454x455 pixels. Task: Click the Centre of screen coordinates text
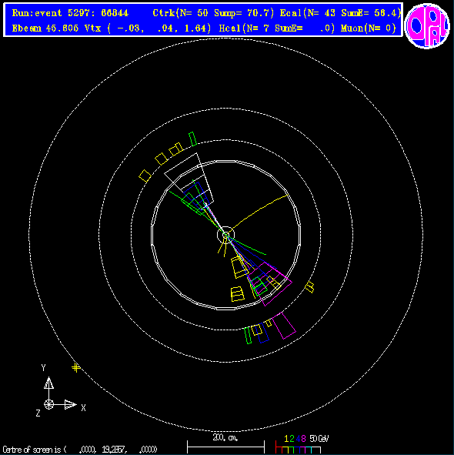coord(80,450)
